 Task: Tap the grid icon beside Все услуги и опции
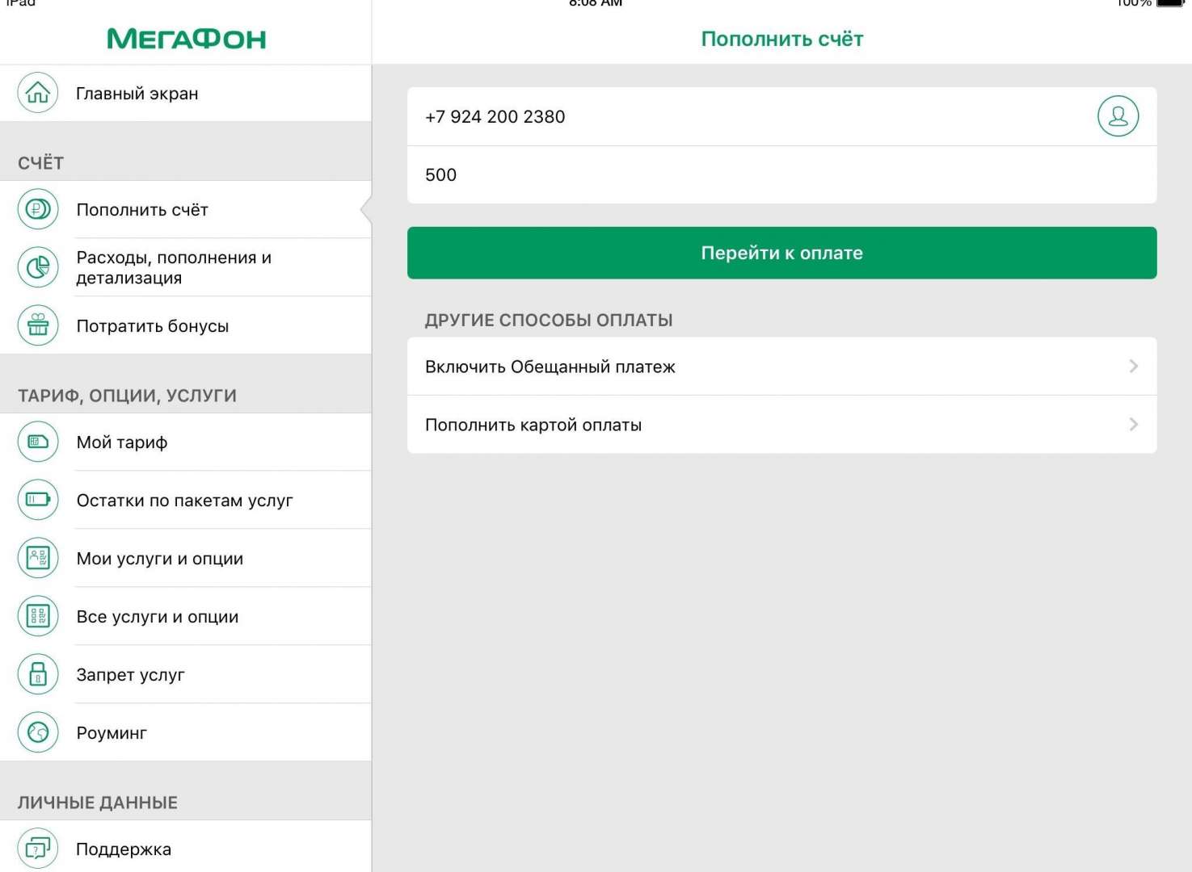tap(38, 616)
